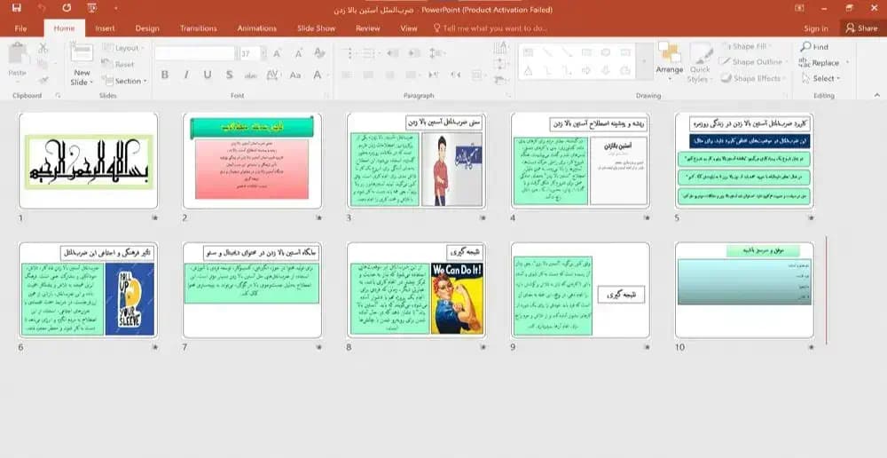Click the triangle shape in the shapes gallery
887x458 pixels.
click(x=528, y=71)
